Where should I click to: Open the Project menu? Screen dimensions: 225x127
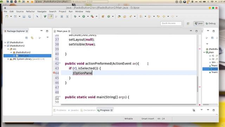tap(63, 12)
